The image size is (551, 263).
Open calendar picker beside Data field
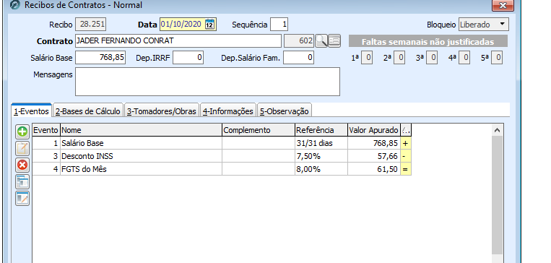pyautogui.click(x=209, y=25)
